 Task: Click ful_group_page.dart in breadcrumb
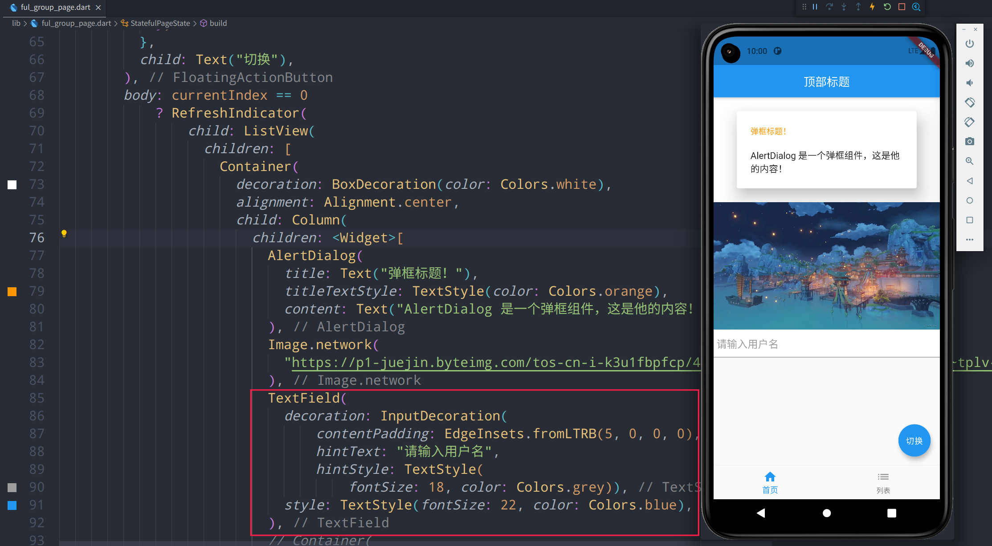coord(76,23)
